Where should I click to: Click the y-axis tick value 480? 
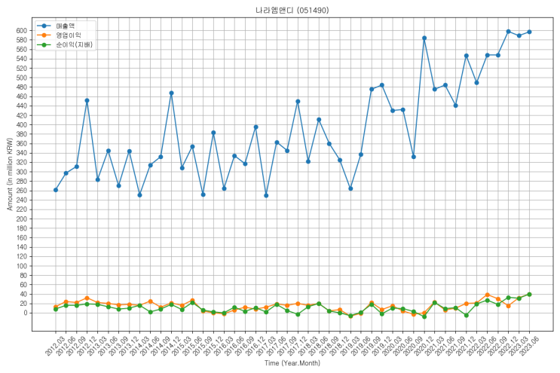click(21, 87)
